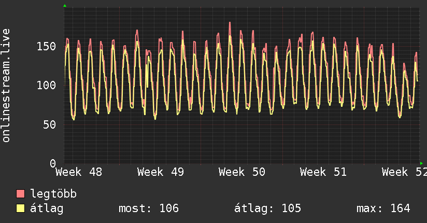This screenshot has width=427, height=223.
Task: Click the onlinestream.live vertical axis title
Action: coord(6,86)
